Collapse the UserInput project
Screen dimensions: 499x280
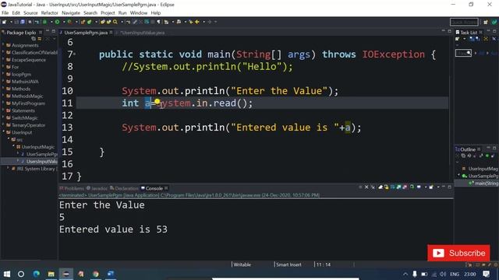pyautogui.click(x=3, y=132)
